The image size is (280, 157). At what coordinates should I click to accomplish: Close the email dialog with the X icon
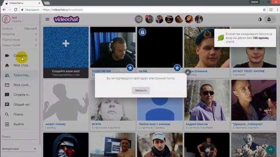pos(188,72)
